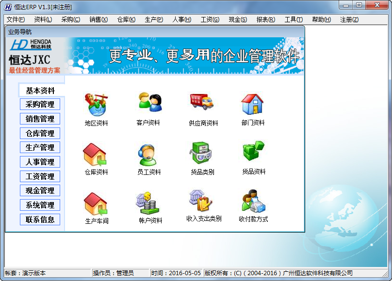The width and height of the screenshot is (392, 281).
Task: Open the 采购(C) menu
Action: 71,19
